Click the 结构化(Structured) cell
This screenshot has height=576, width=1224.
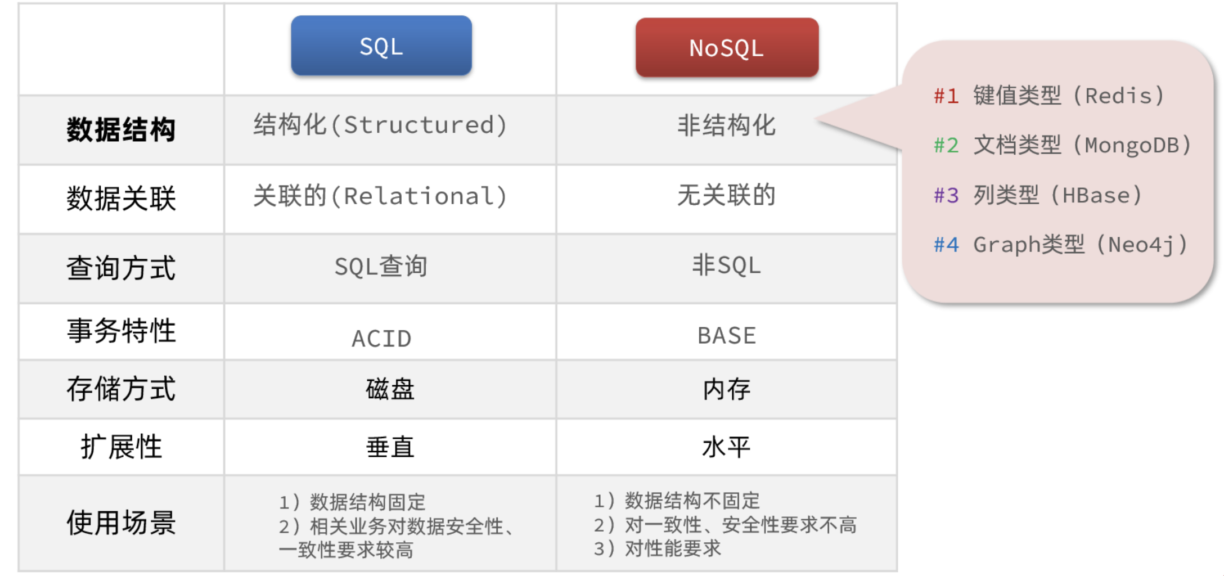pos(390,130)
